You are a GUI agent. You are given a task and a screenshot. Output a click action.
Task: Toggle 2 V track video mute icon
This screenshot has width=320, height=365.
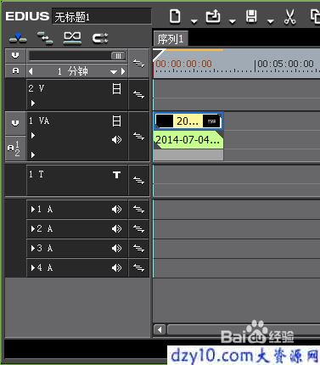(x=116, y=89)
